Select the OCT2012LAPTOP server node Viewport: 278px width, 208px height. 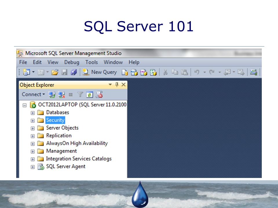click(82, 105)
